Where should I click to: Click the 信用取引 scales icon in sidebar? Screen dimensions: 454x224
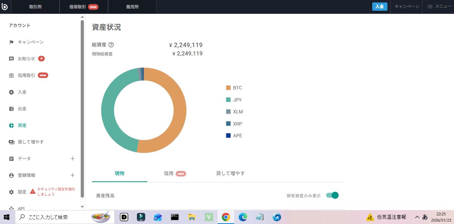point(11,76)
